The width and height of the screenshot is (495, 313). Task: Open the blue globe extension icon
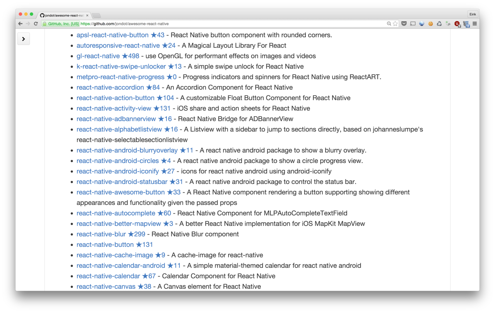pyautogui.click(x=421, y=24)
